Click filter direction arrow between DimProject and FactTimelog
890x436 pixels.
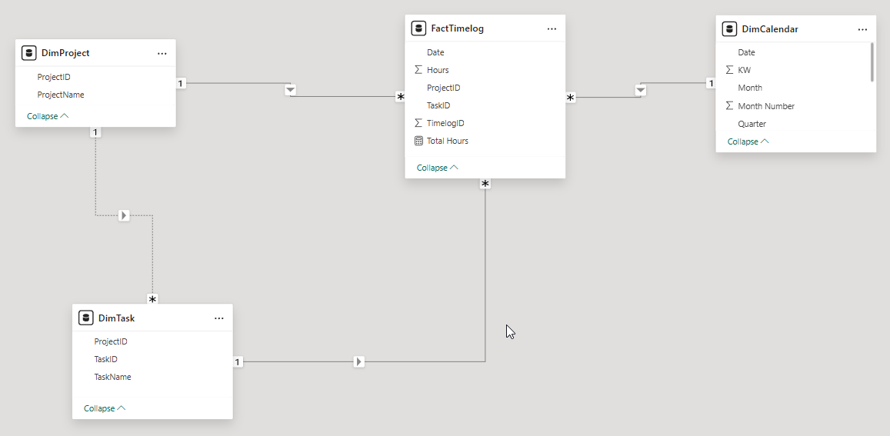(x=291, y=90)
